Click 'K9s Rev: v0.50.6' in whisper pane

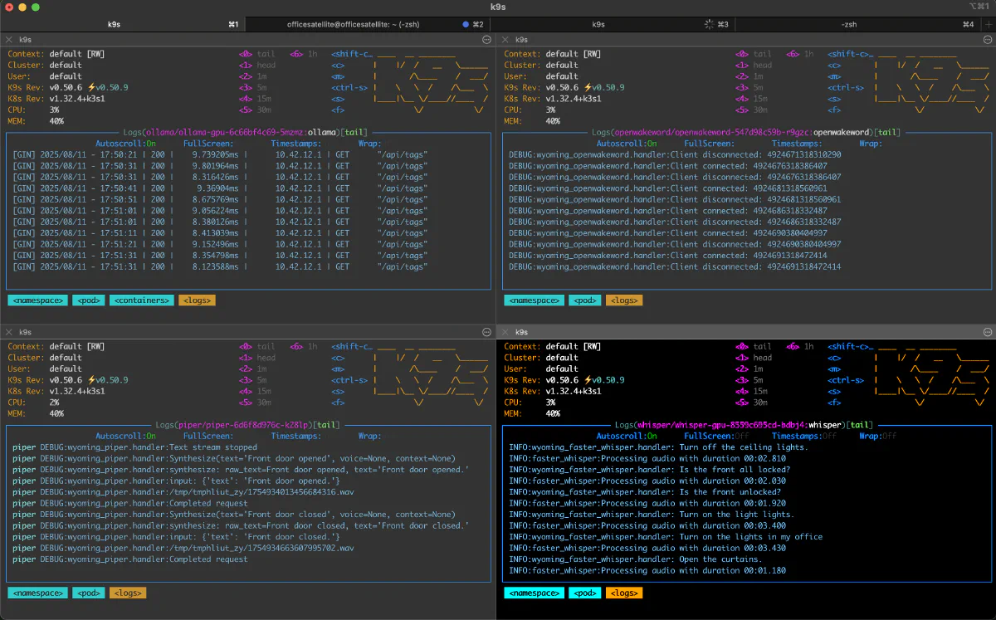click(542, 379)
